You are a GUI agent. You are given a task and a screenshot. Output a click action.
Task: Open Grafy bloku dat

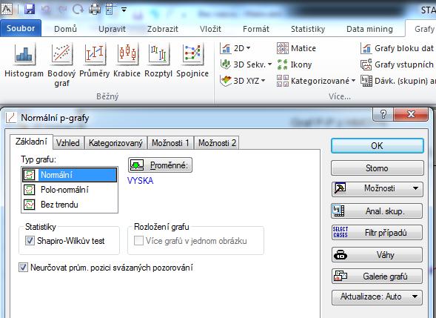398,48
